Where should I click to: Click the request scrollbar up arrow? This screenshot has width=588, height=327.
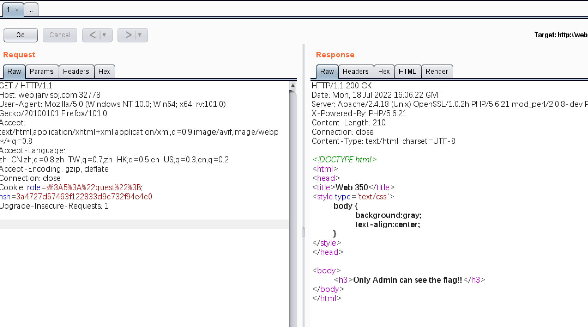tap(293, 85)
